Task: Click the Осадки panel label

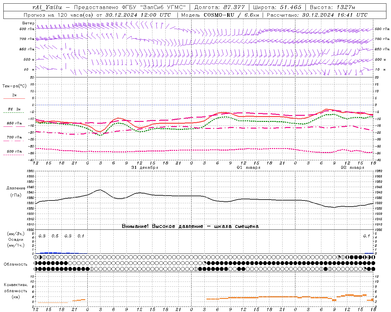Action: (x=16, y=239)
